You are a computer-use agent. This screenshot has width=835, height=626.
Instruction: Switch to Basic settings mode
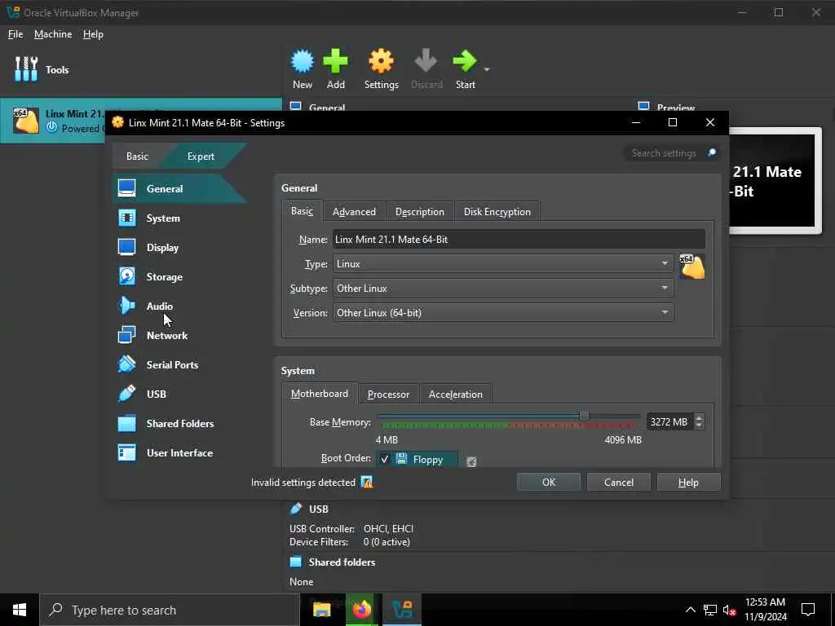[x=137, y=156]
